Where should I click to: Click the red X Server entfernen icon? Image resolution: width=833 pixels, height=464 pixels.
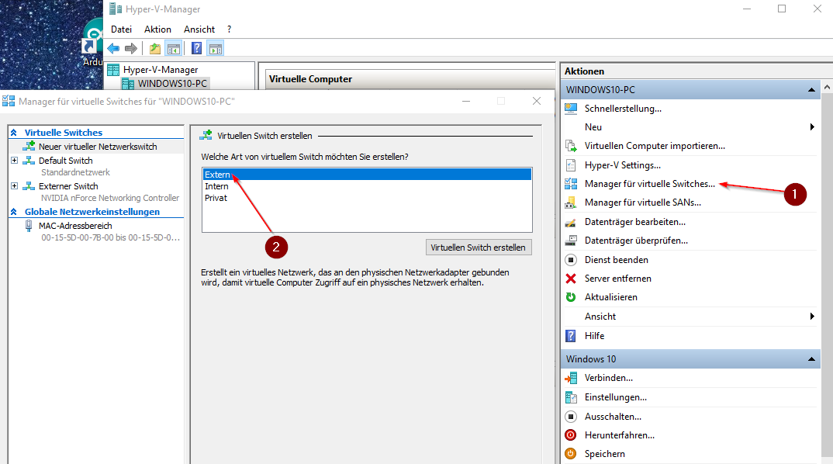point(571,279)
